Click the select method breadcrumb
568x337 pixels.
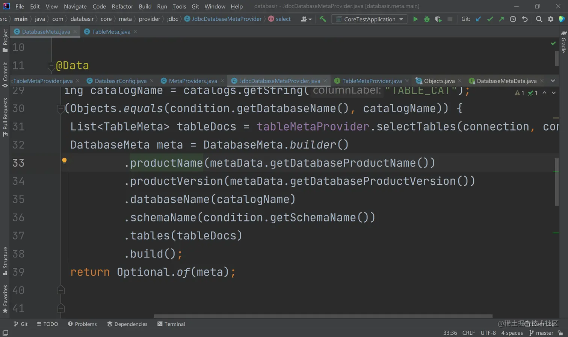[x=279, y=19]
